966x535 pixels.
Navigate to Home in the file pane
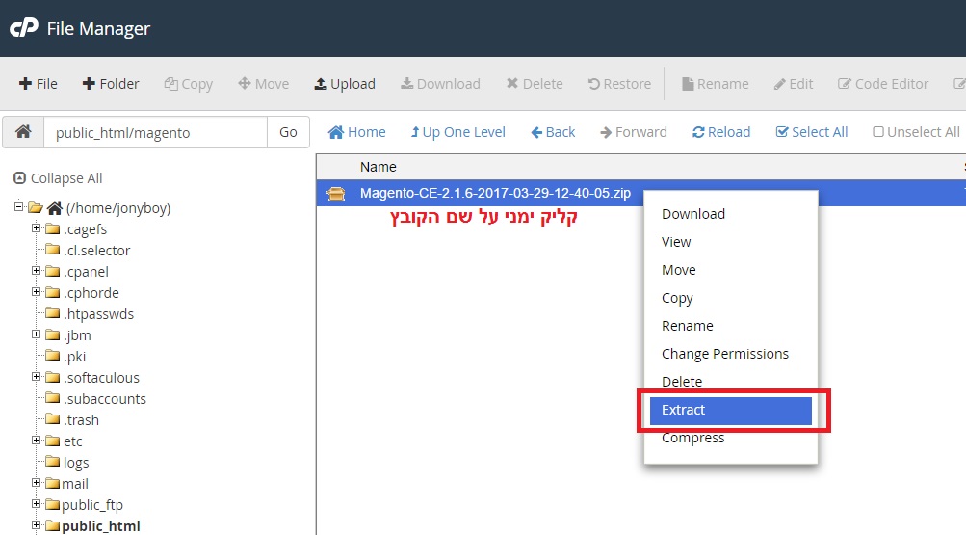tap(357, 132)
